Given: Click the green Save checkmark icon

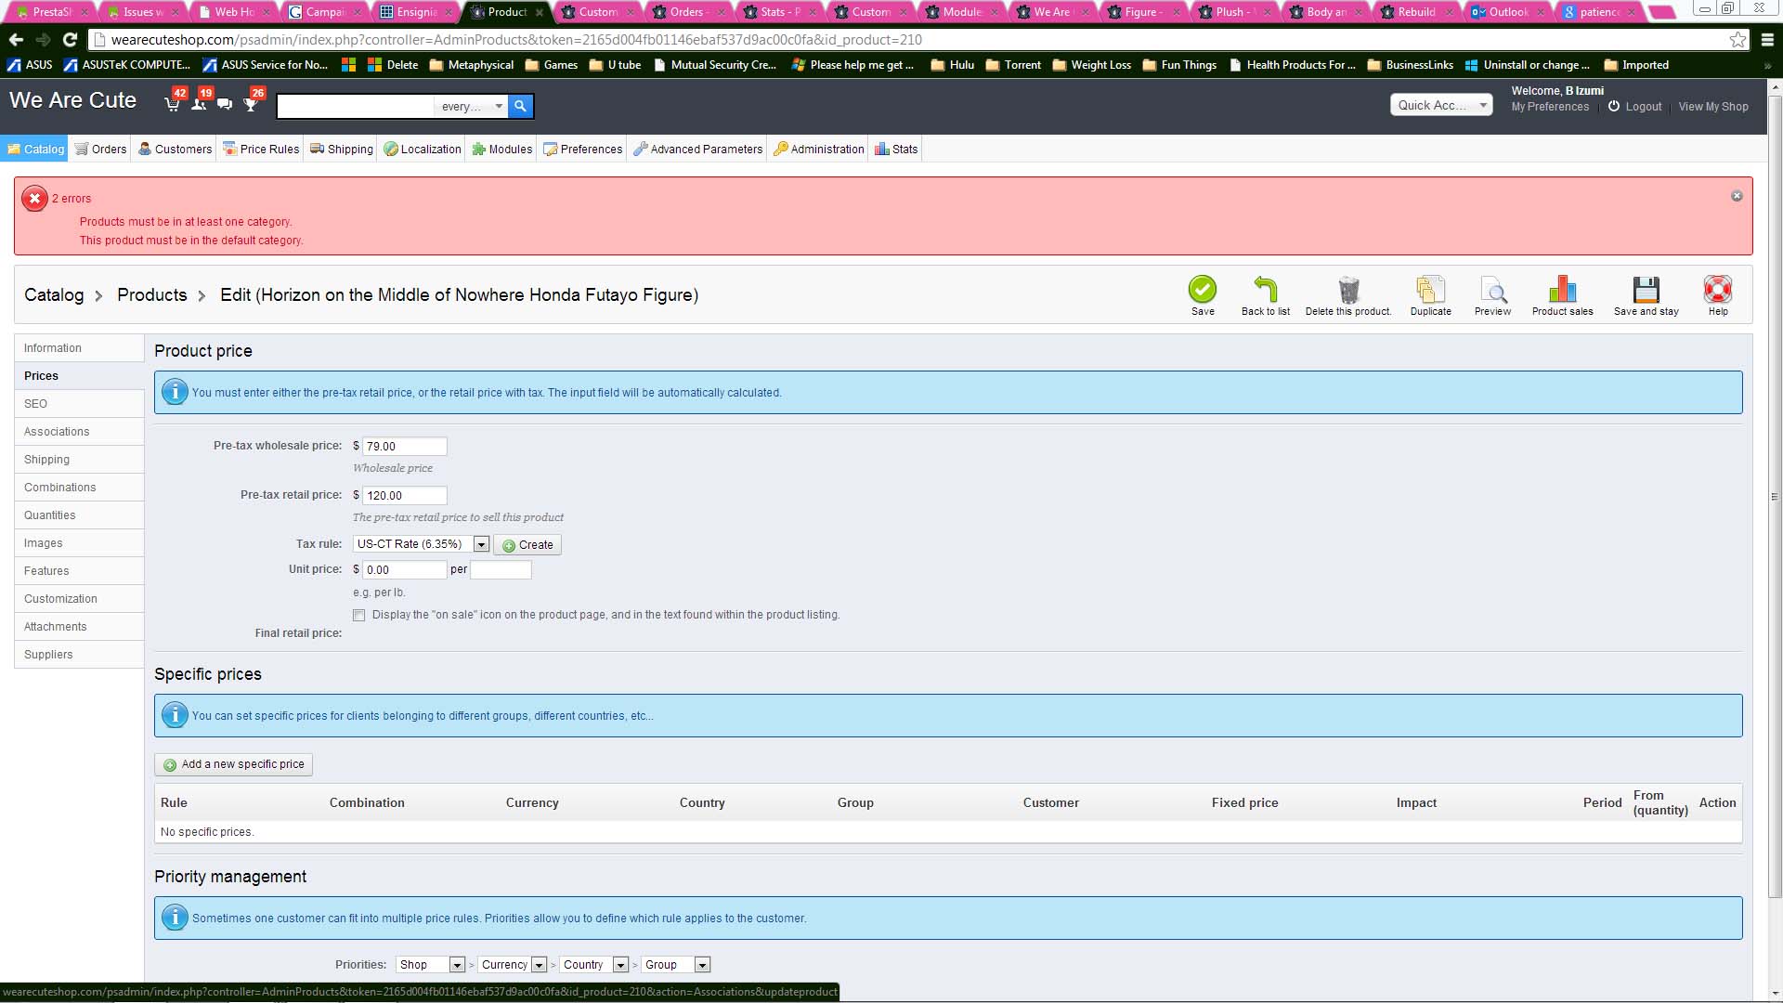Looking at the screenshot, I should coord(1202,290).
